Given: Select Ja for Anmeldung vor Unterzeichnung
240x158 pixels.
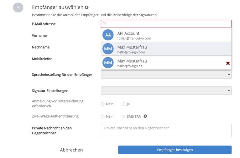Looking at the screenshot, I should [123, 104].
